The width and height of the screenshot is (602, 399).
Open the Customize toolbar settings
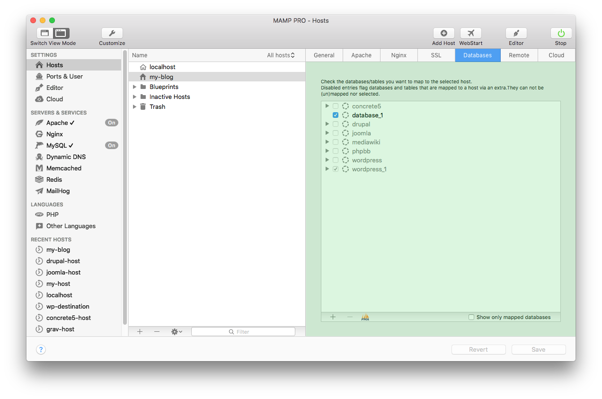112,33
